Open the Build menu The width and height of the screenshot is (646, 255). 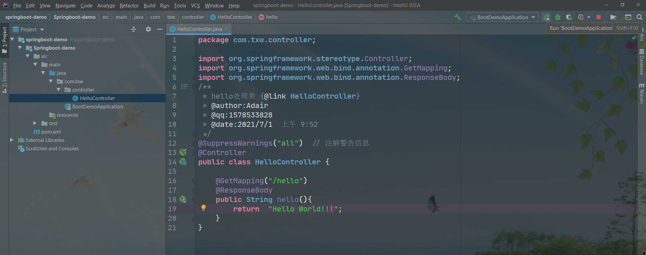(149, 5)
